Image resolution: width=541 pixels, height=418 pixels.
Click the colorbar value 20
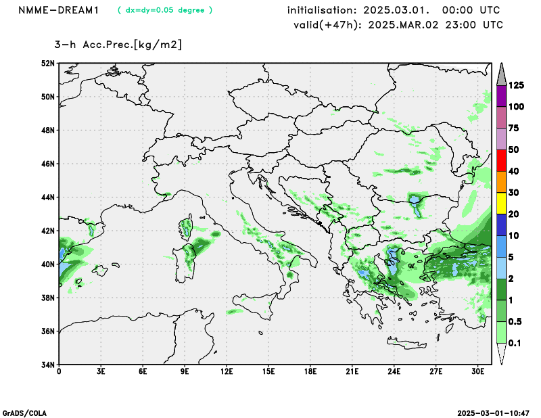(x=514, y=214)
